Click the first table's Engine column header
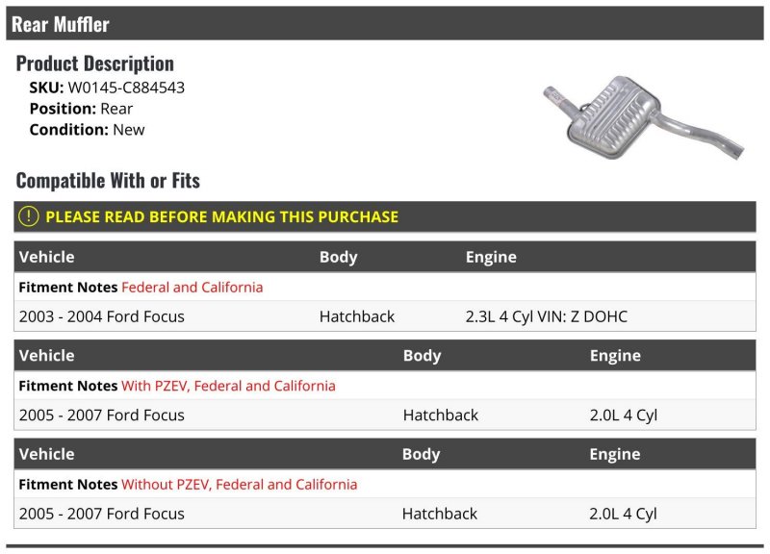The image size is (770, 554). [491, 257]
